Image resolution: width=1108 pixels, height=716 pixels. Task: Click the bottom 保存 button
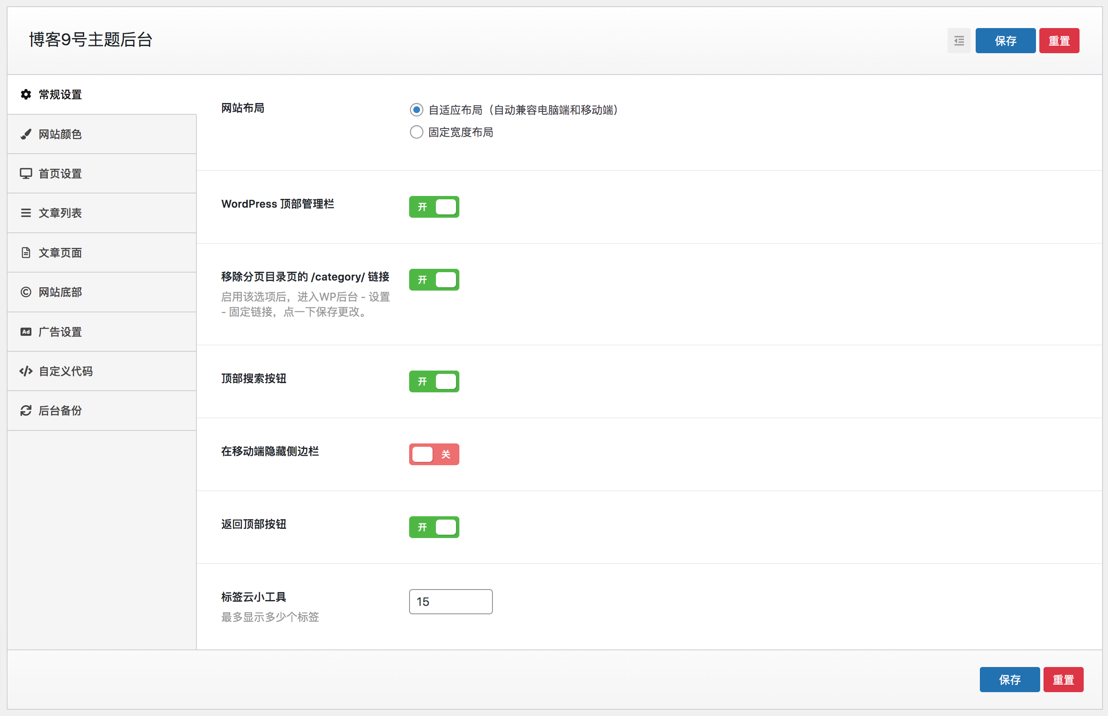1010,680
